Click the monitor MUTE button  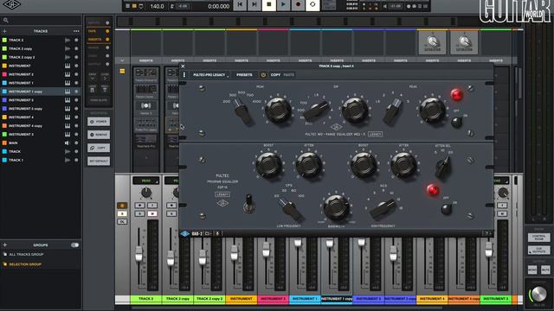545,270
